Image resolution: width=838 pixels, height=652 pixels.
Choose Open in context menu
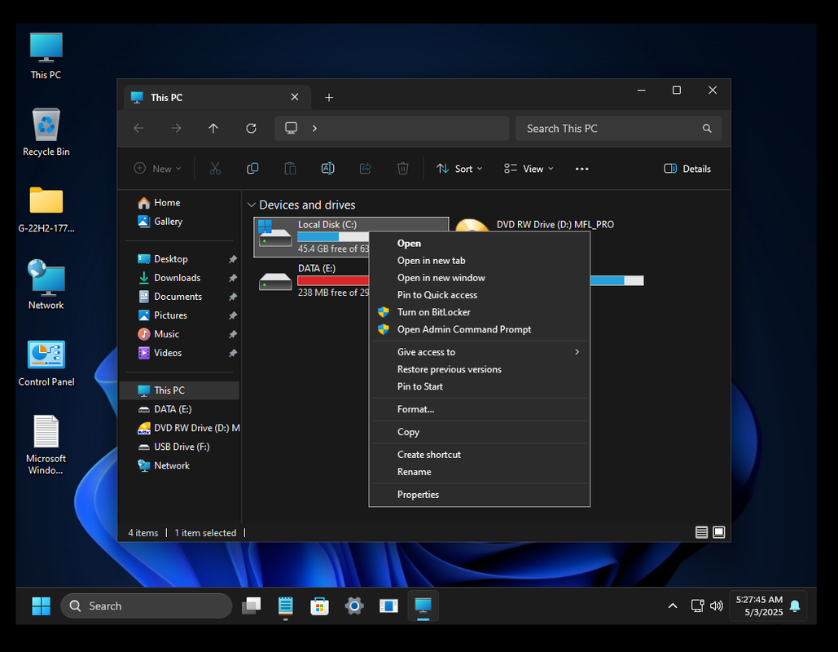(x=480, y=244)
